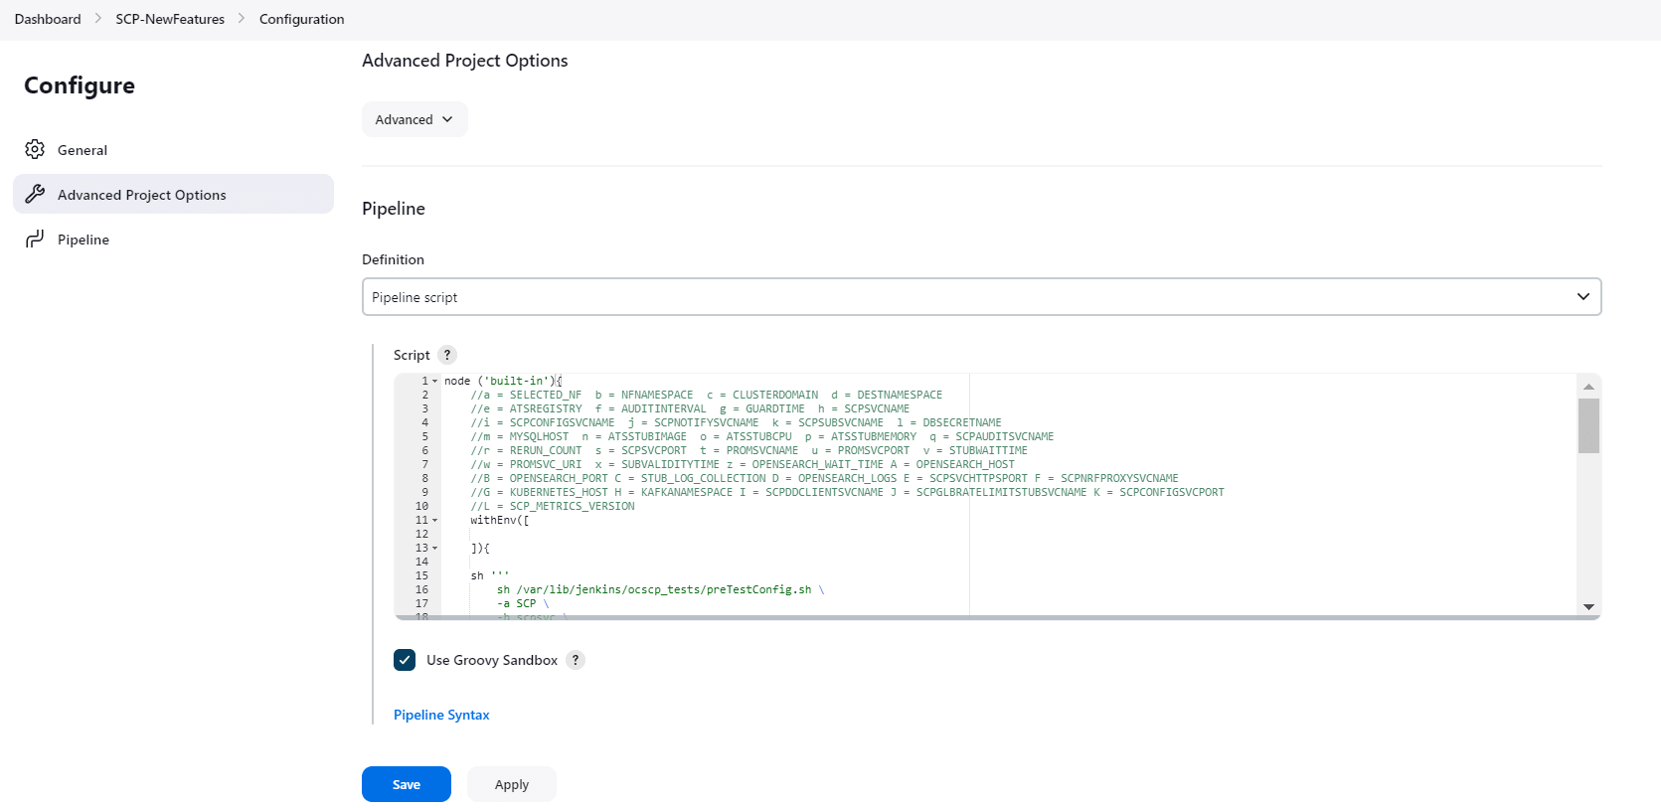1661x808 pixels.
Task: Click the "//w = PROMSVC_URI" comment line
Action: 743,464
